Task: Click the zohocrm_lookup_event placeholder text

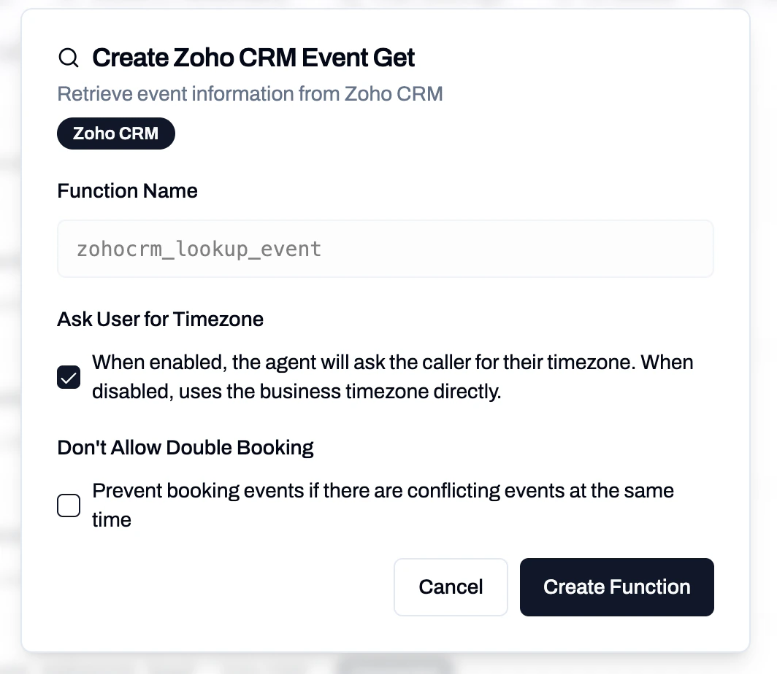Action: (x=198, y=249)
